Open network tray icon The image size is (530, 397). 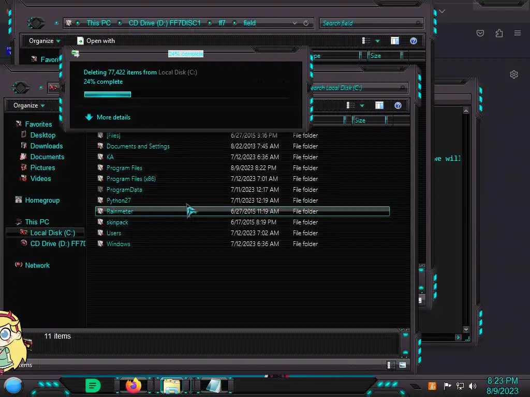point(460,386)
